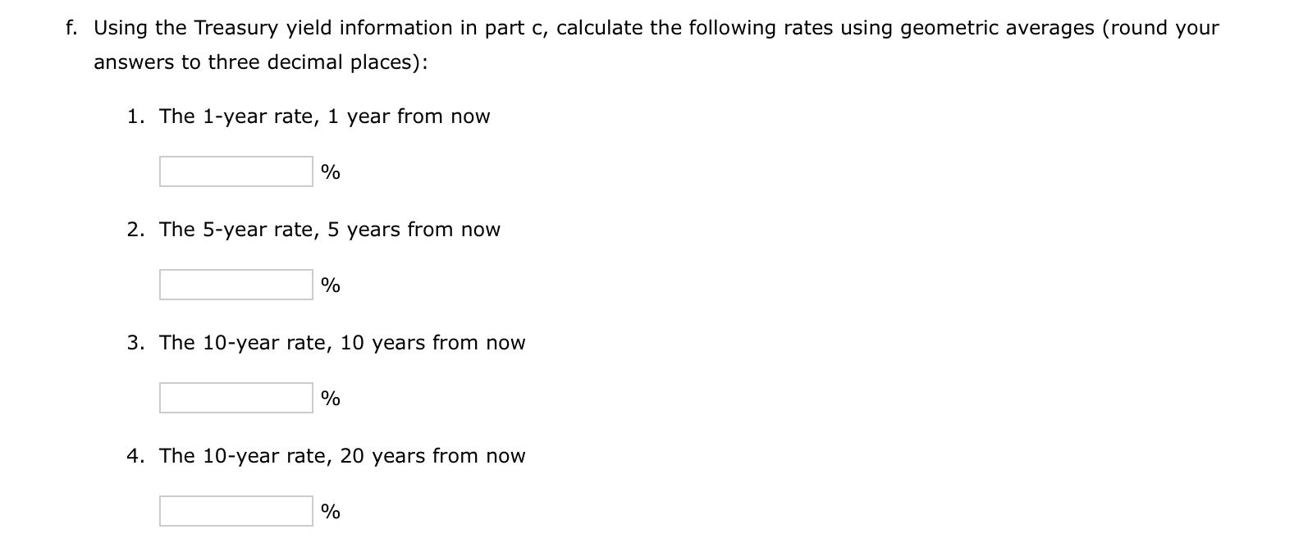Select the percent sign after the second answer box
Screen dimensions: 1308x543
(x=330, y=285)
